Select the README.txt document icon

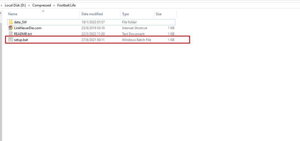tap(11, 34)
